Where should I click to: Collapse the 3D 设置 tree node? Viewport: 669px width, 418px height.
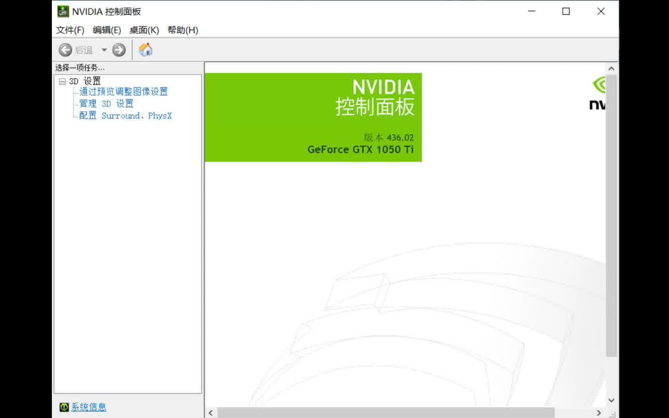coord(62,81)
